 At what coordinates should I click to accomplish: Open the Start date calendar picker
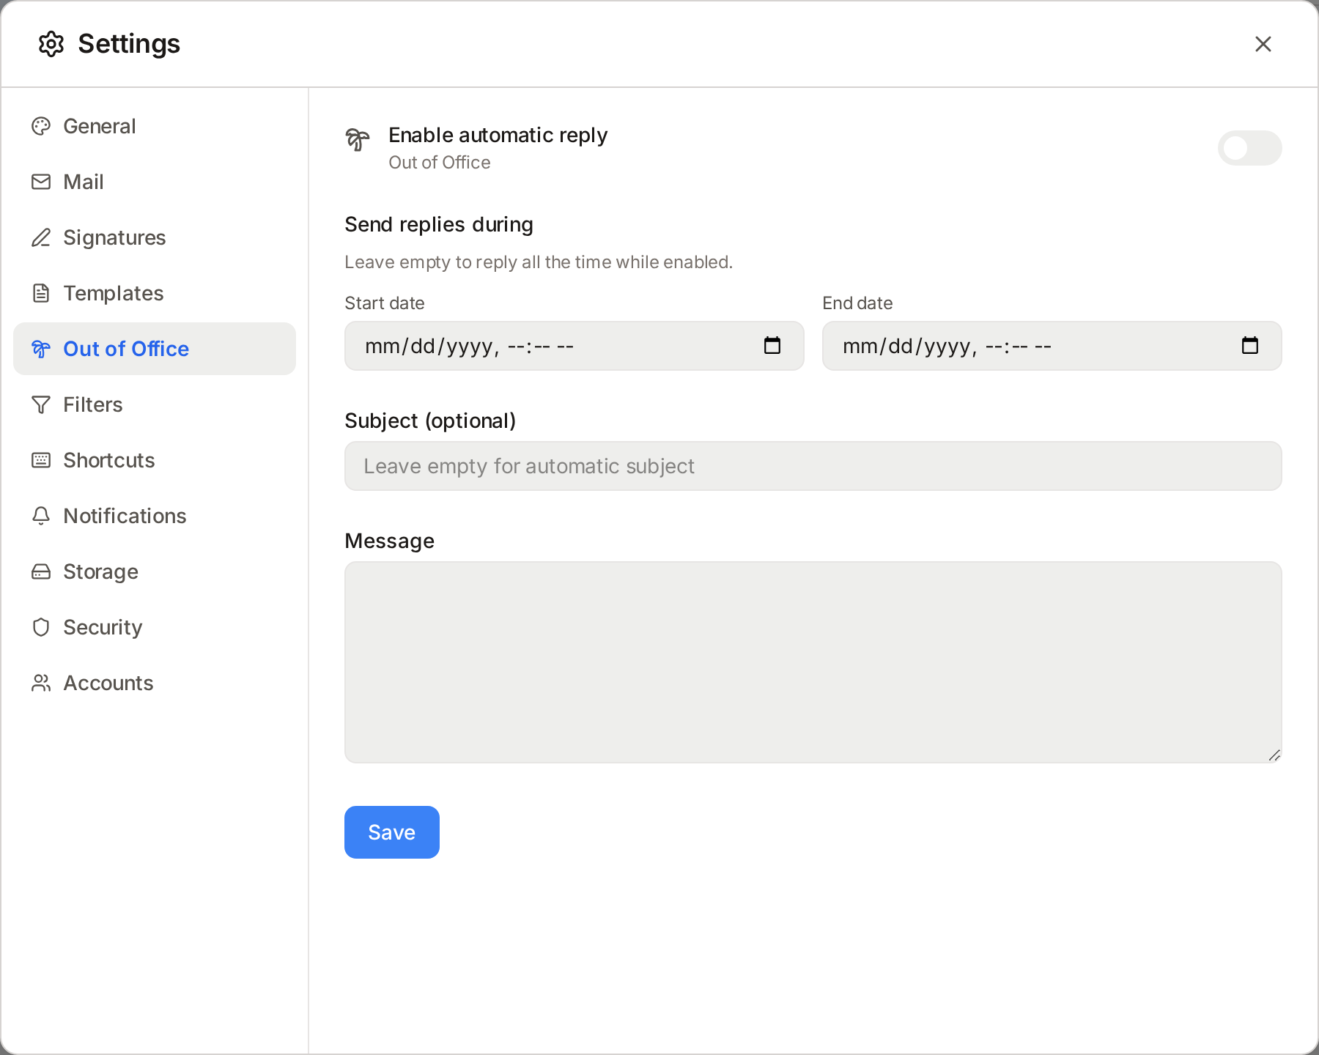(x=772, y=346)
